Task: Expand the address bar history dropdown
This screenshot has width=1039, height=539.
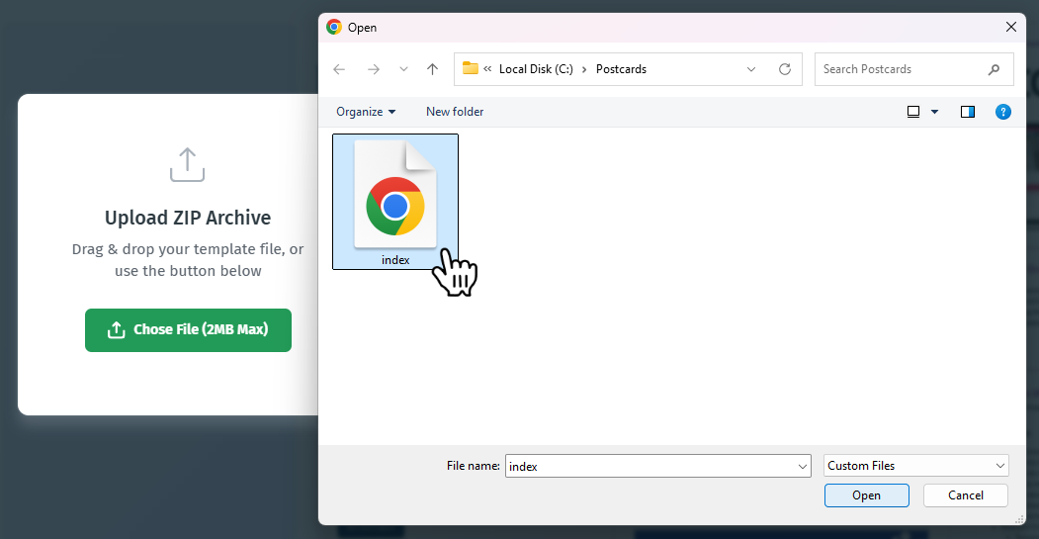Action: pyautogui.click(x=750, y=69)
